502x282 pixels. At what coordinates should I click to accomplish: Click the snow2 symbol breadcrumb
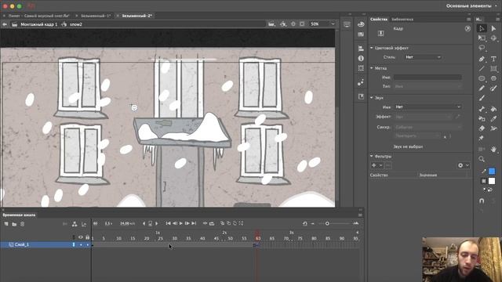tap(76, 24)
